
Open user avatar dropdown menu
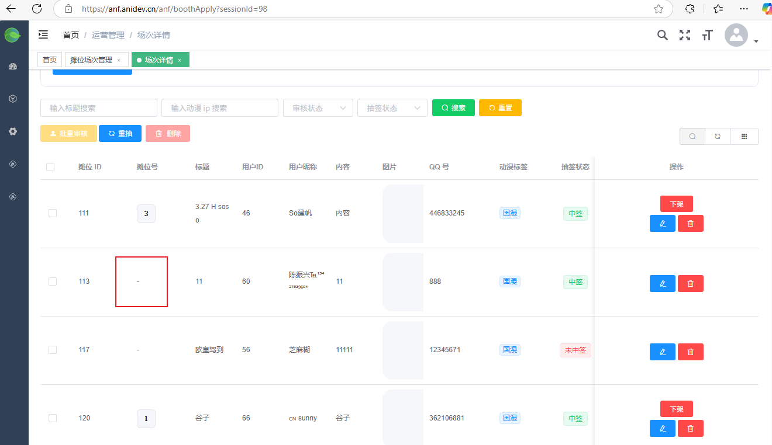click(x=741, y=36)
